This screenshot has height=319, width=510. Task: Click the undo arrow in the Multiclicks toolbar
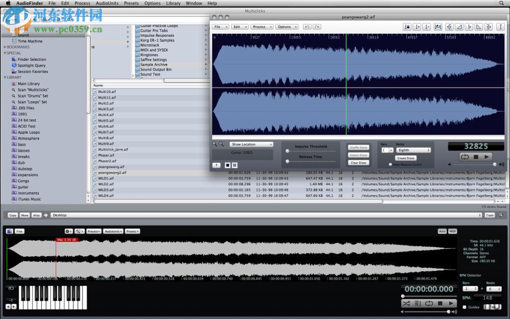click(307, 27)
